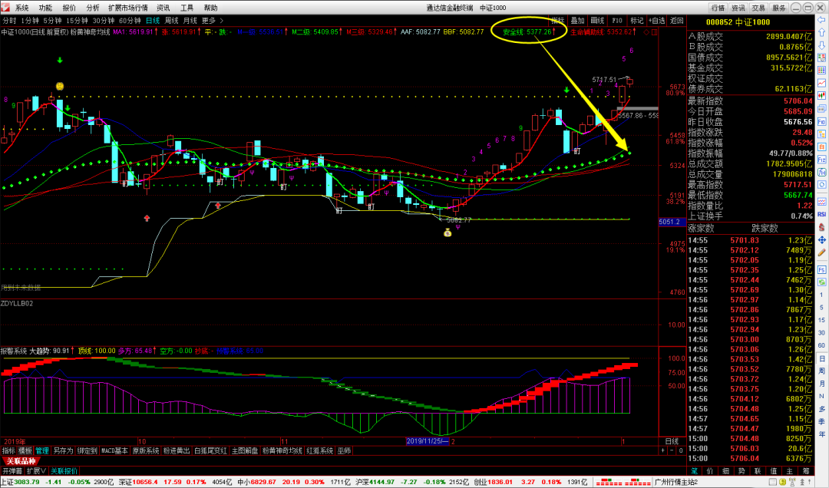Click the 标记 mark button

click(x=636, y=21)
